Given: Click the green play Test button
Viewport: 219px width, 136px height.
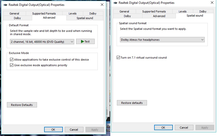Looking at the screenshot, I should pos(85,42).
